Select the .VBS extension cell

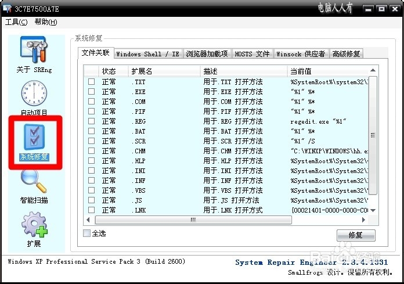pyautogui.click(x=138, y=190)
